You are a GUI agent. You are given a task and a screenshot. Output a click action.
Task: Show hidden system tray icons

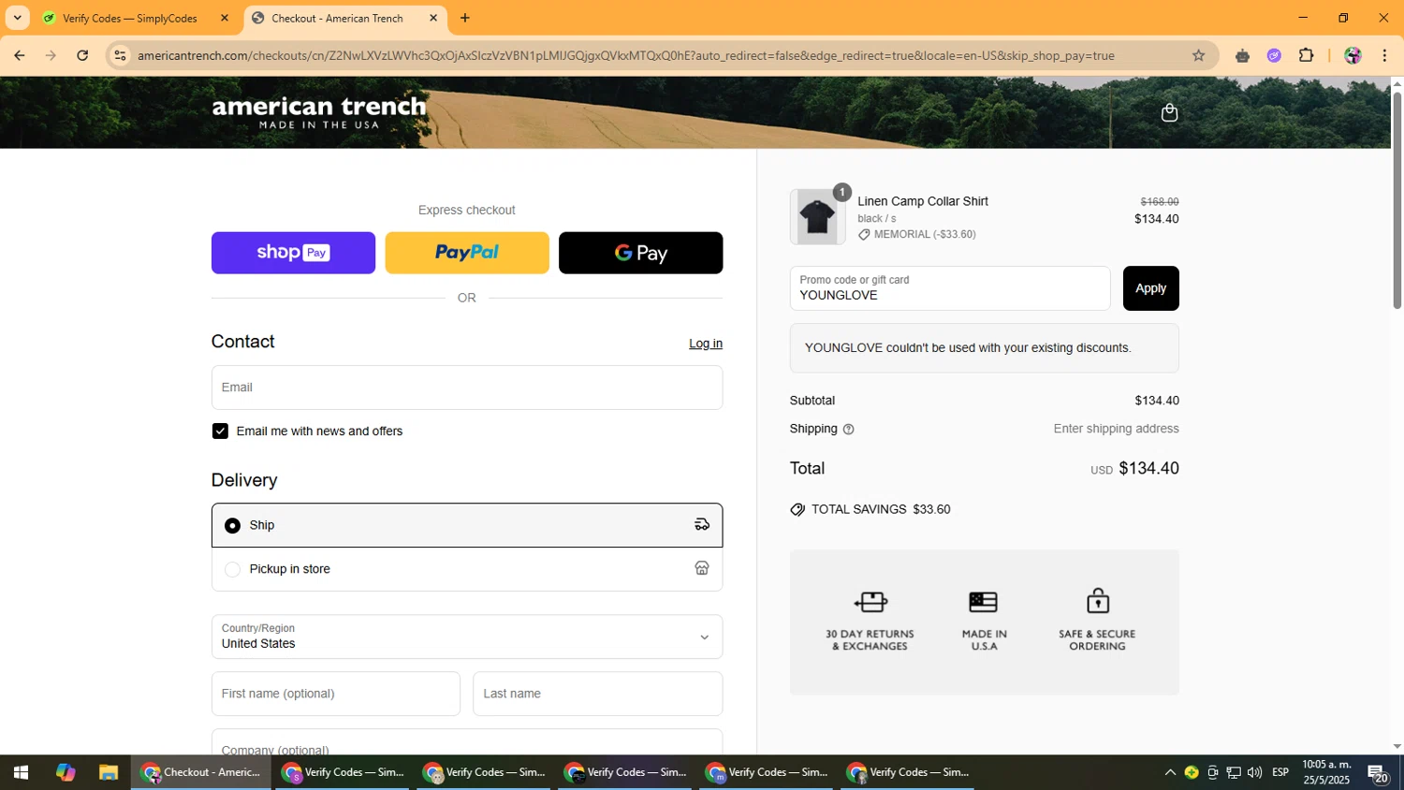tap(1170, 772)
